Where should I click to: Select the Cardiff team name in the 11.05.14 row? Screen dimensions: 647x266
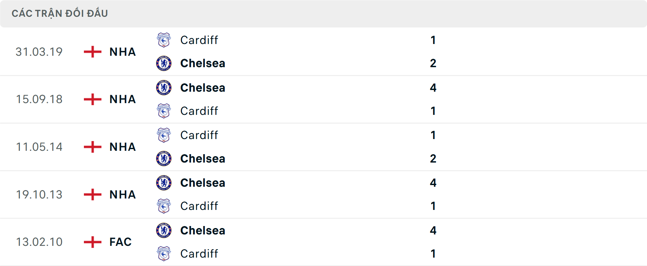(x=199, y=135)
